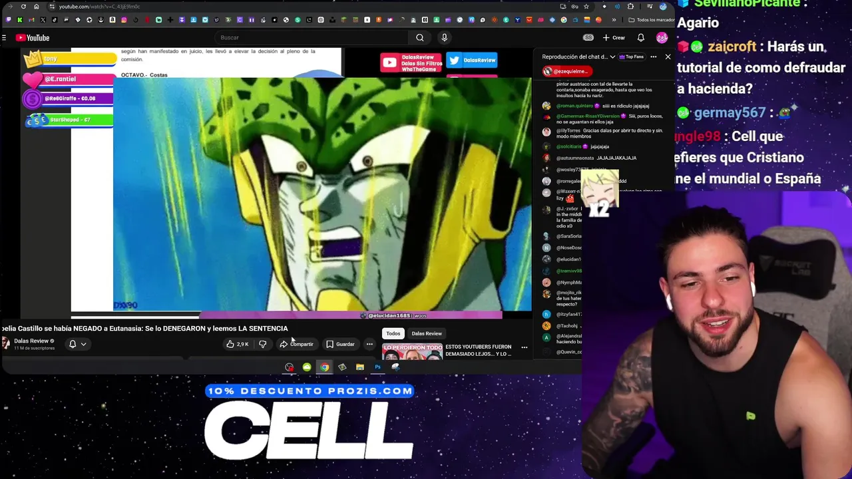The height and width of the screenshot is (479, 852).
Task: Save the video with Guardar
Action: pyautogui.click(x=340, y=344)
